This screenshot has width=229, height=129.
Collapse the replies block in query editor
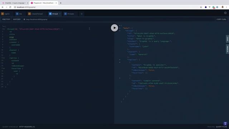point(4,58)
